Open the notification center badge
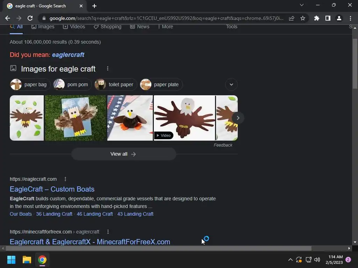358x268 pixels. click(348, 260)
